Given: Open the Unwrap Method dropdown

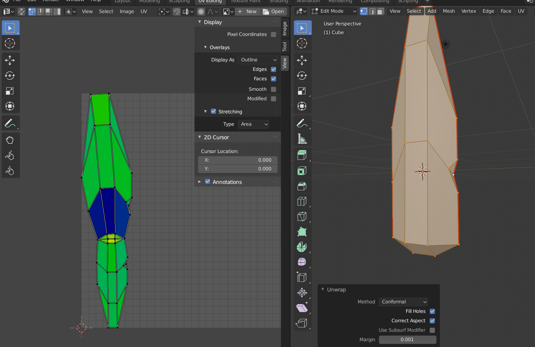Looking at the screenshot, I should 404,302.
